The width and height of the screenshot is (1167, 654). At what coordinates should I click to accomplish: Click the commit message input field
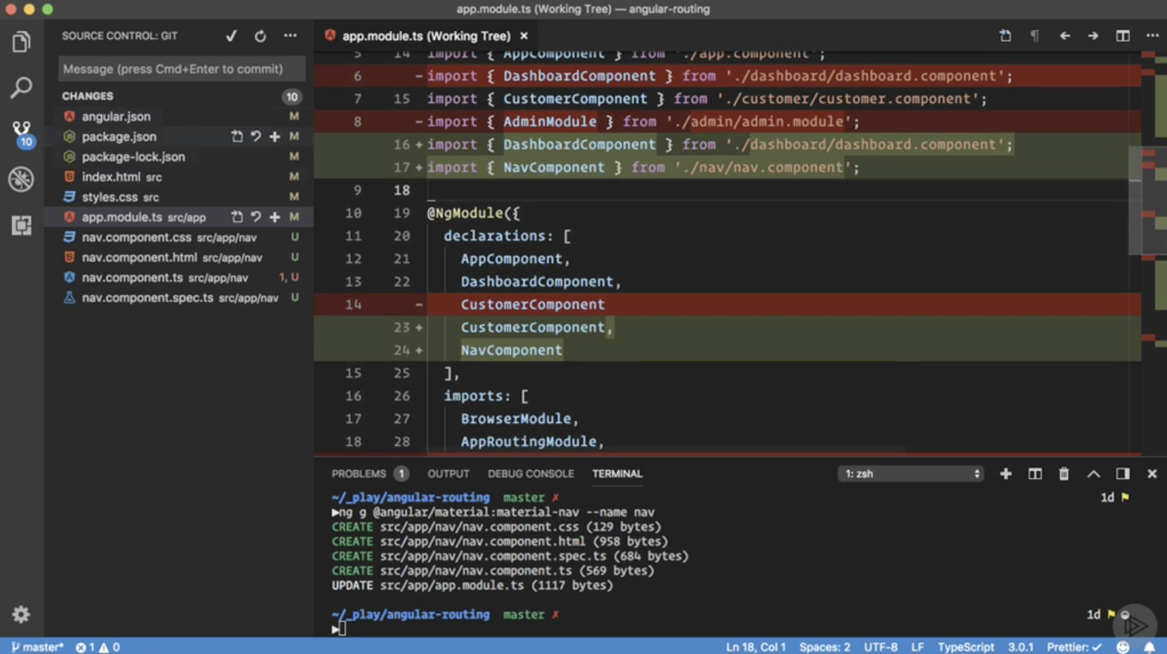[181, 69]
